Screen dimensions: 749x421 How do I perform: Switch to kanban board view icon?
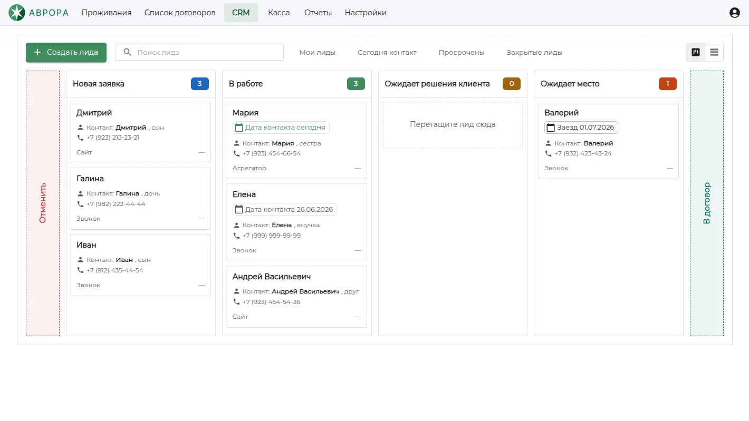click(x=696, y=52)
